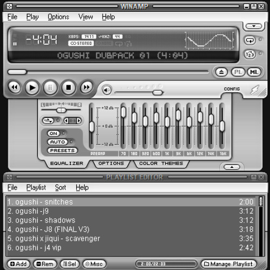Open the main File menu
Image resolution: width=270 pixels, height=270 pixels.
[12, 17]
